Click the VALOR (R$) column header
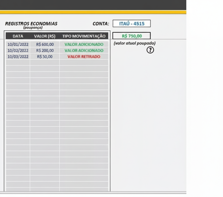The image size is (223, 197). coord(45,36)
